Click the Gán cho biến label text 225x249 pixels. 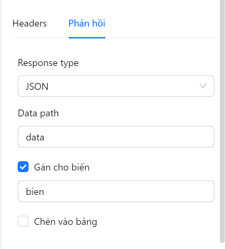pyautogui.click(x=62, y=167)
